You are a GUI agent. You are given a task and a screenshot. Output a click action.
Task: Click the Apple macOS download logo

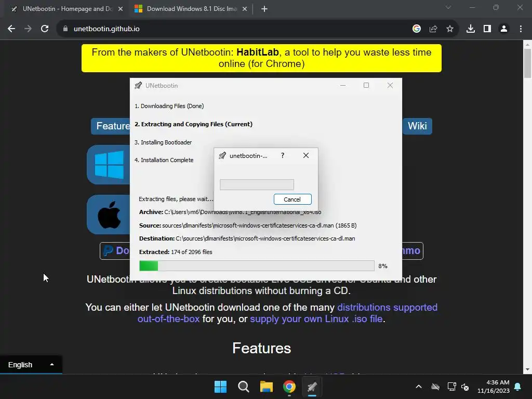[x=109, y=215]
